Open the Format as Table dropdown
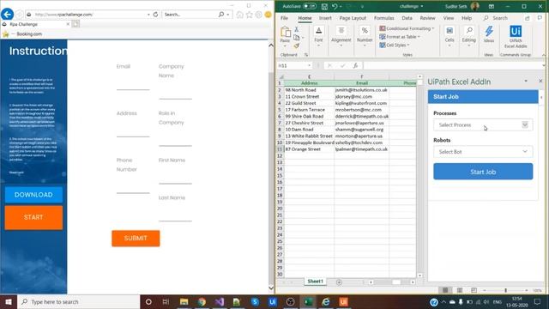 click(400, 37)
